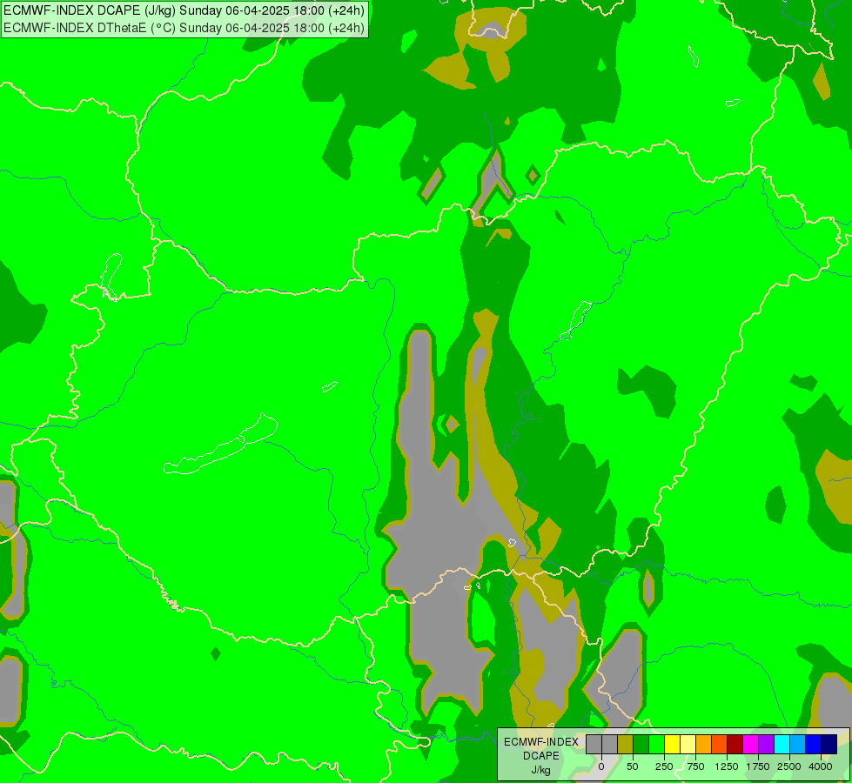Click the navy legend swatch
This screenshot has width=852, height=783.
[x=829, y=745]
